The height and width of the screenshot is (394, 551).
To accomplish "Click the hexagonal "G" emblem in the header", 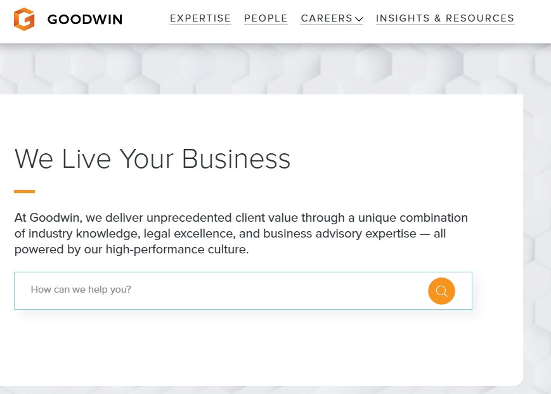I will (24, 18).
